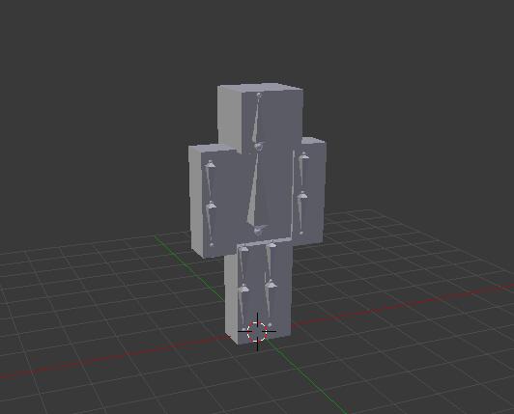Click the shoulder joint of the viewer's right arm
Image resolution: width=514 pixels, height=414 pixels.
click(303, 155)
